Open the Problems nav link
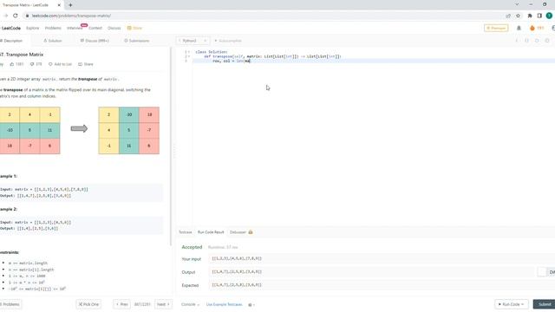Image resolution: width=555 pixels, height=312 pixels. [x=53, y=28]
